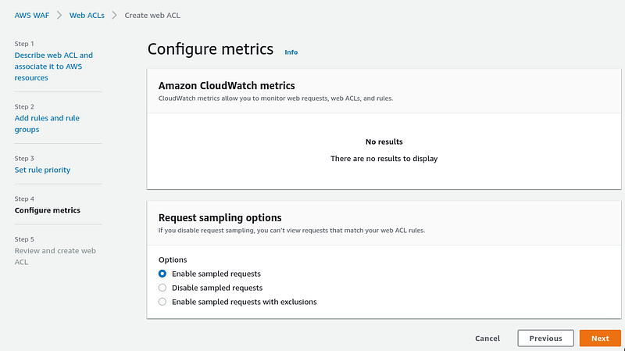Click Review and create web ACL step
This screenshot has width=625, height=351.
(55, 256)
